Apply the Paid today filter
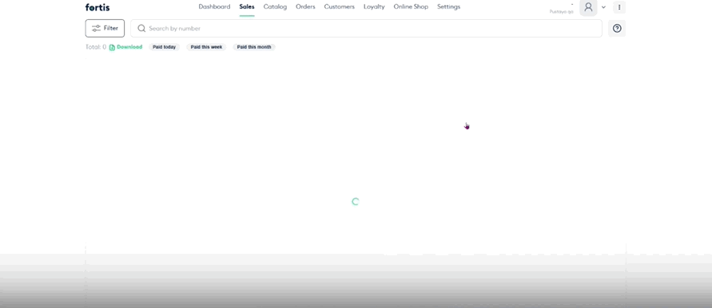The width and height of the screenshot is (712, 308). point(165,47)
